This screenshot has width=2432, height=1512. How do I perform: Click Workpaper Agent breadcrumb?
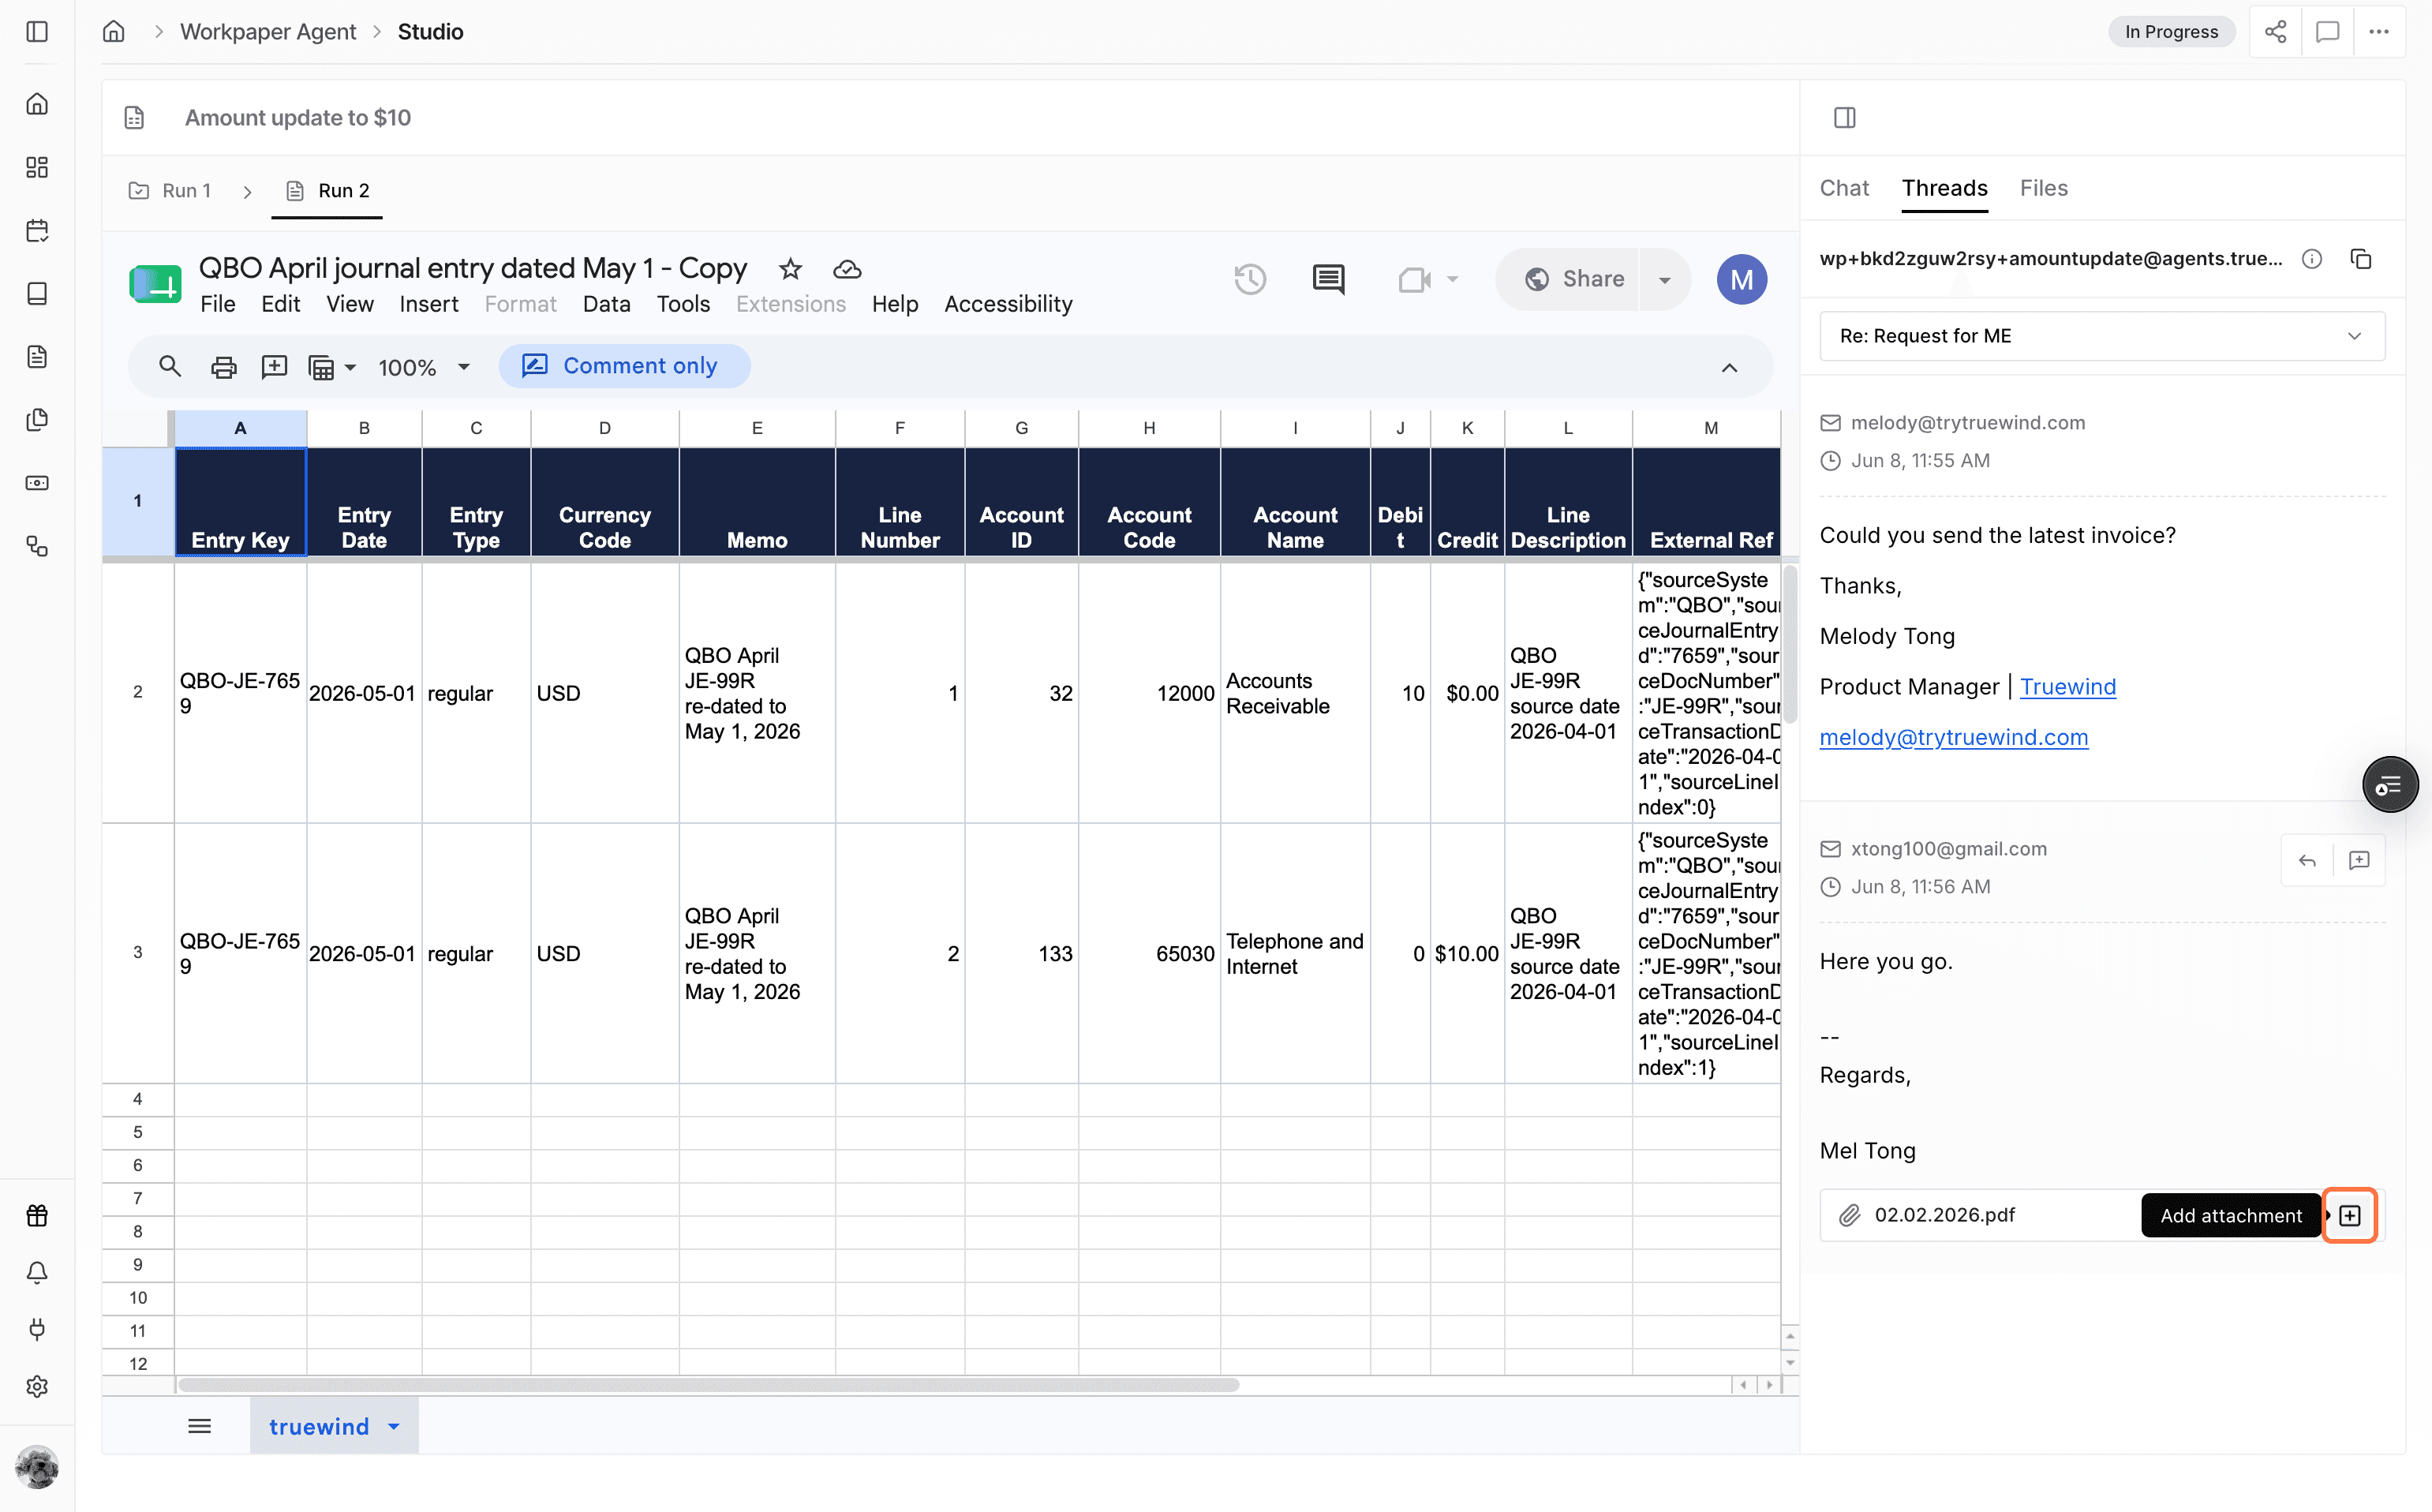click(x=267, y=32)
